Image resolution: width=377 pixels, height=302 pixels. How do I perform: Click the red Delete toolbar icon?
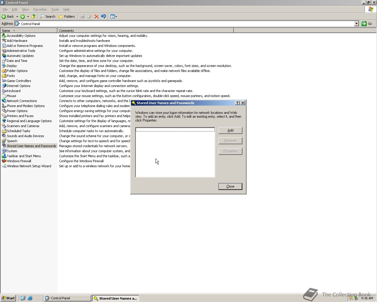97,17
